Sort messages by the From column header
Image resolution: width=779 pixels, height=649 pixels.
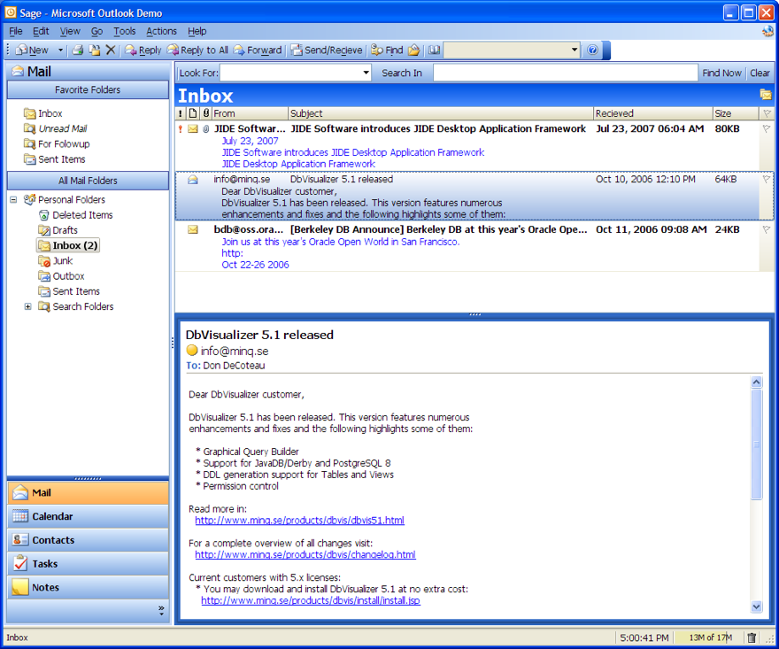click(250, 114)
